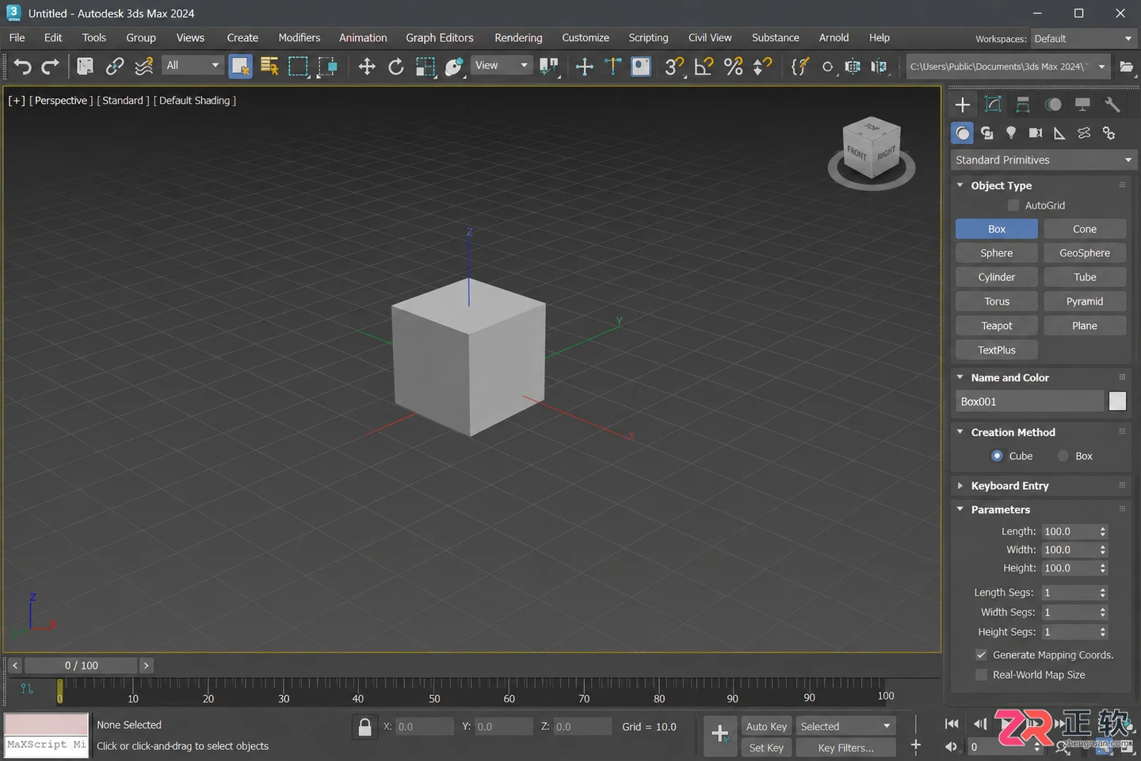Switch to Helpers category icon
Screen dimensions: 1141x761
(1059, 133)
